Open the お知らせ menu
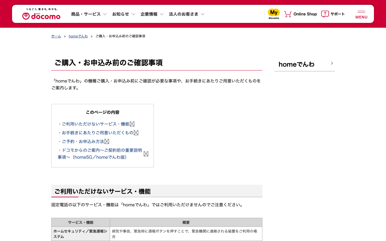Image resolution: width=386 pixels, height=241 pixels. (x=121, y=14)
